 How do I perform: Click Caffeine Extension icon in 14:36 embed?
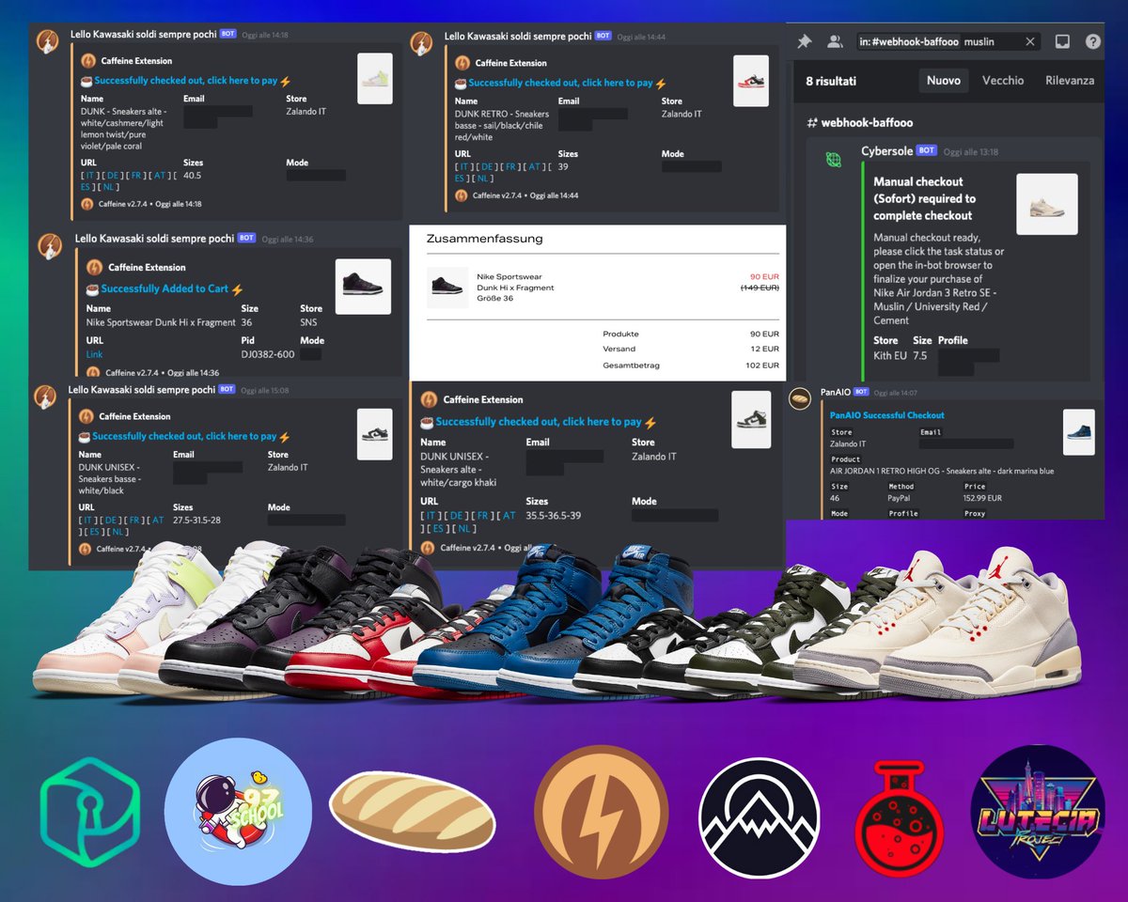tap(93, 268)
